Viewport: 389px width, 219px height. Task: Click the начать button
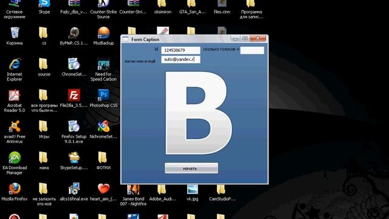(191, 168)
